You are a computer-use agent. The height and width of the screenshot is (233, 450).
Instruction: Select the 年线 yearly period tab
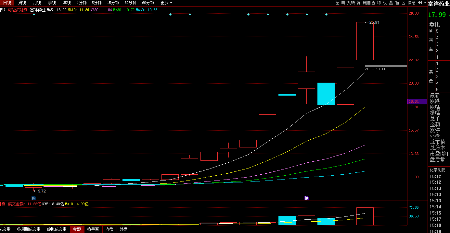coord(67,3)
